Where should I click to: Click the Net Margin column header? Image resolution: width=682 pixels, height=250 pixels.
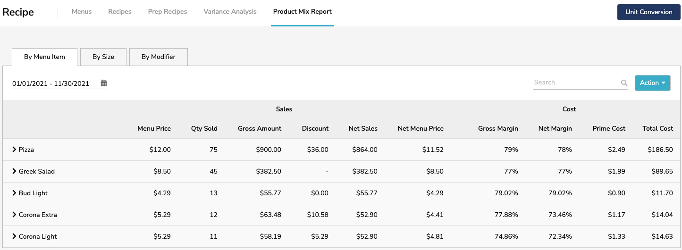tap(555, 128)
